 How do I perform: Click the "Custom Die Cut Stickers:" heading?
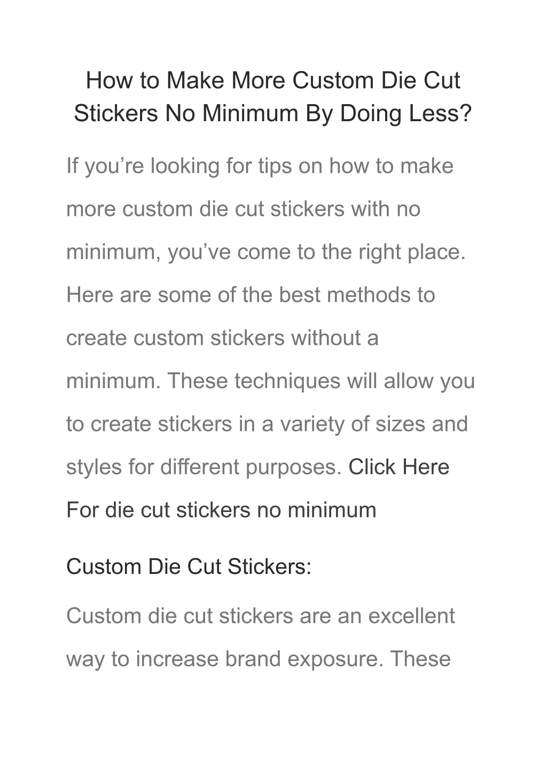coord(189,566)
